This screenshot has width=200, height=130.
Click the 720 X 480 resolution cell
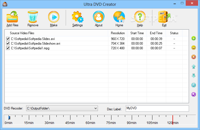coord(117,48)
